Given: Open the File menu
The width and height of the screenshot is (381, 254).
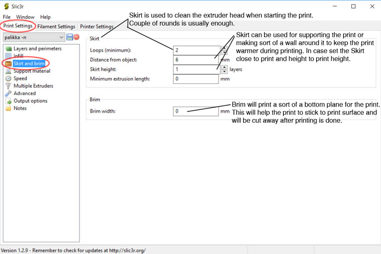Looking at the screenshot, I should coord(7,17).
